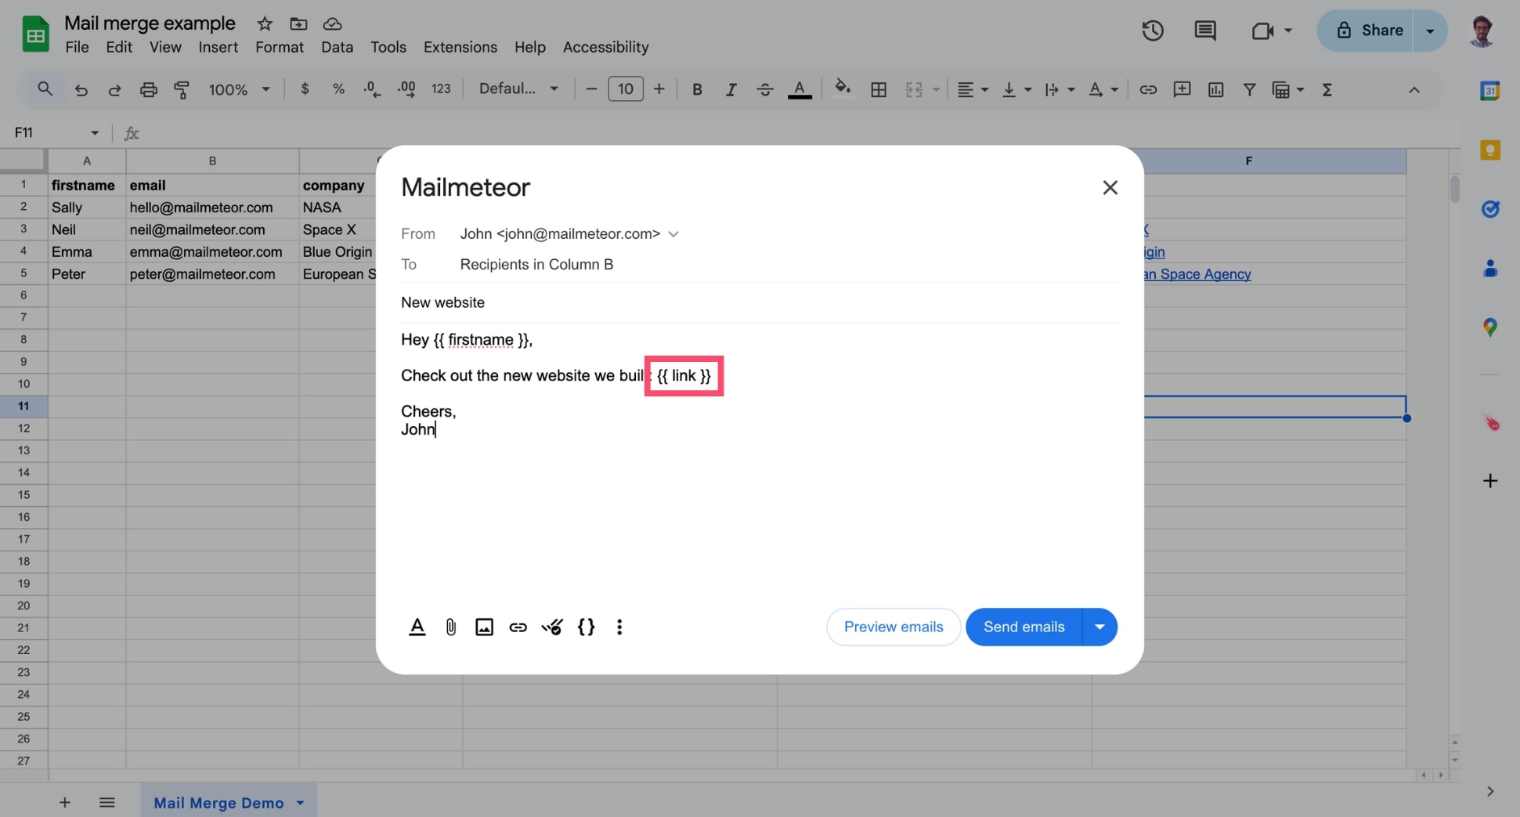1520x817 pixels.
Task: Redo the last action
Action: tap(114, 90)
